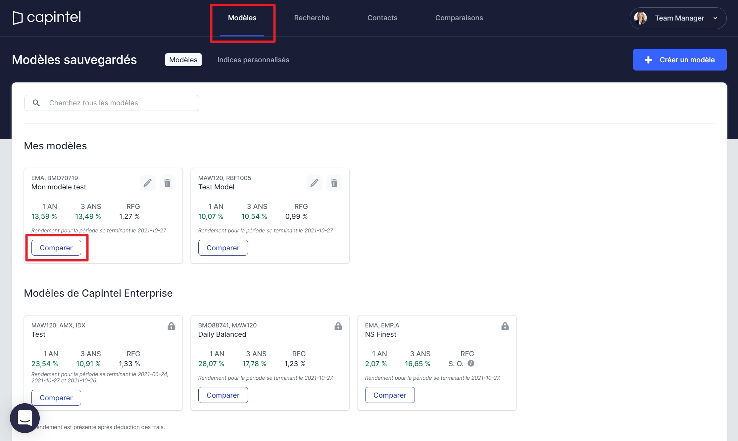Click the capintel logo
Image resolution: width=738 pixels, height=441 pixels.
click(47, 18)
